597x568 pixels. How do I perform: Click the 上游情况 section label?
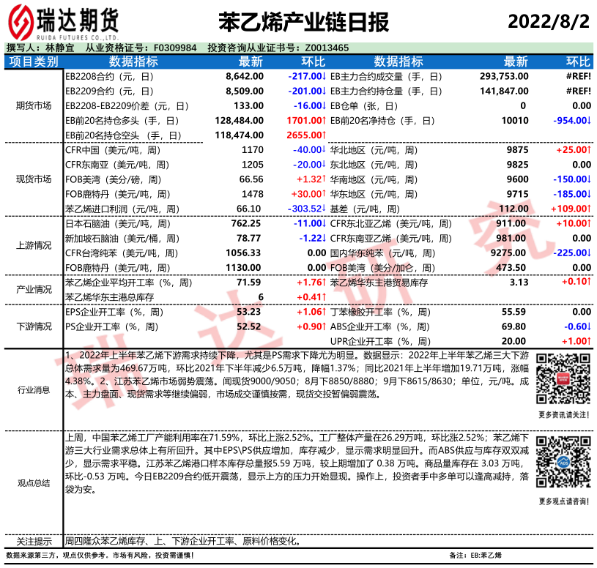(x=34, y=245)
